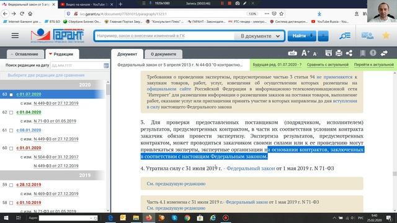
Task: Tick the checkbox for edition 59
Action: pyautogui.click(x=11, y=185)
